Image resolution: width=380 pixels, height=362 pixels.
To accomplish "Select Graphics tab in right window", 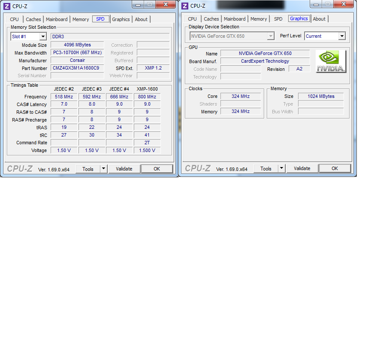I will (x=299, y=18).
